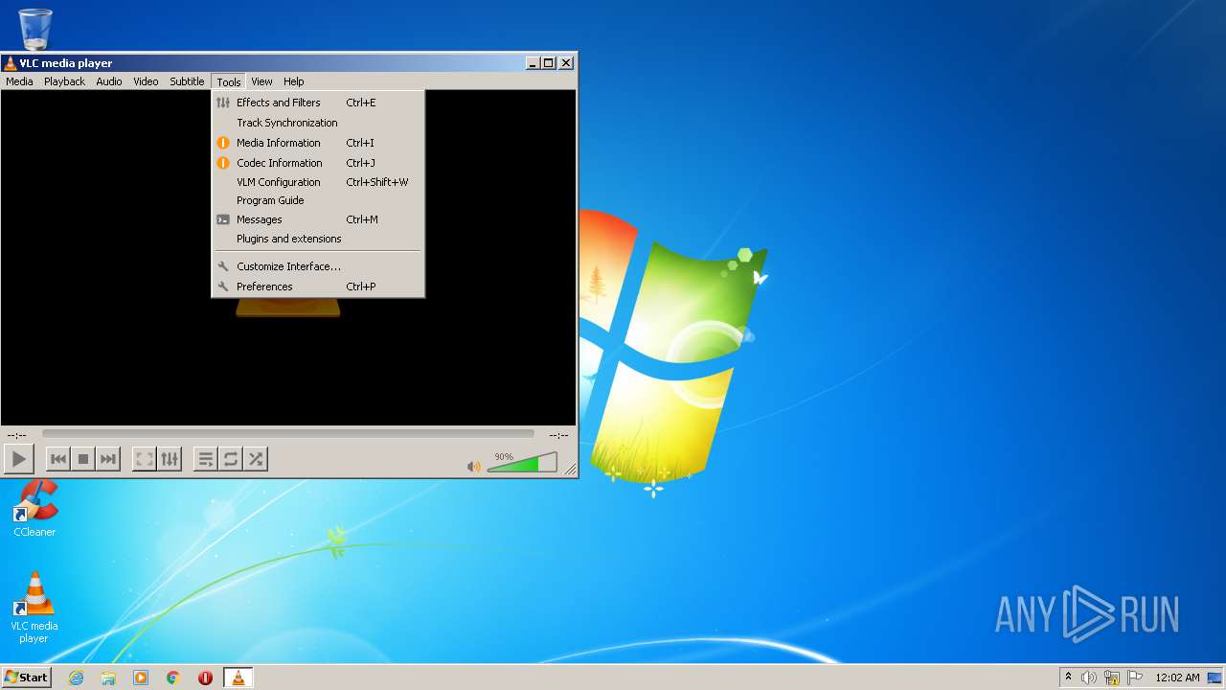Adjust the VLC volume slider

click(x=522, y=462)
